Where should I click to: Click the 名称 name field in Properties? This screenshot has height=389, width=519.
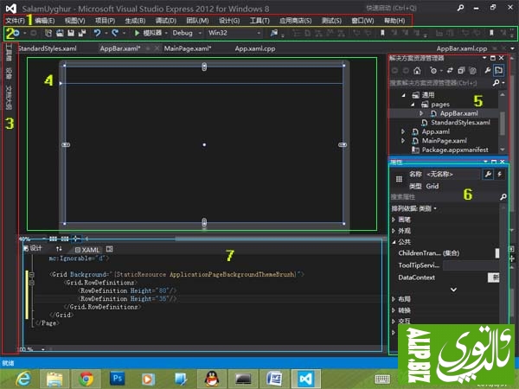[x=452, y=175]
